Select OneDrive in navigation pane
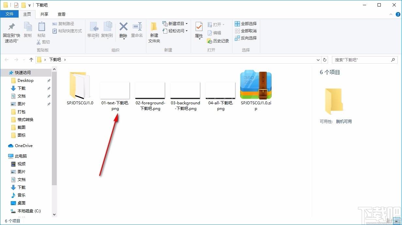The image size is (402, 225). click(x=24, y=146)
